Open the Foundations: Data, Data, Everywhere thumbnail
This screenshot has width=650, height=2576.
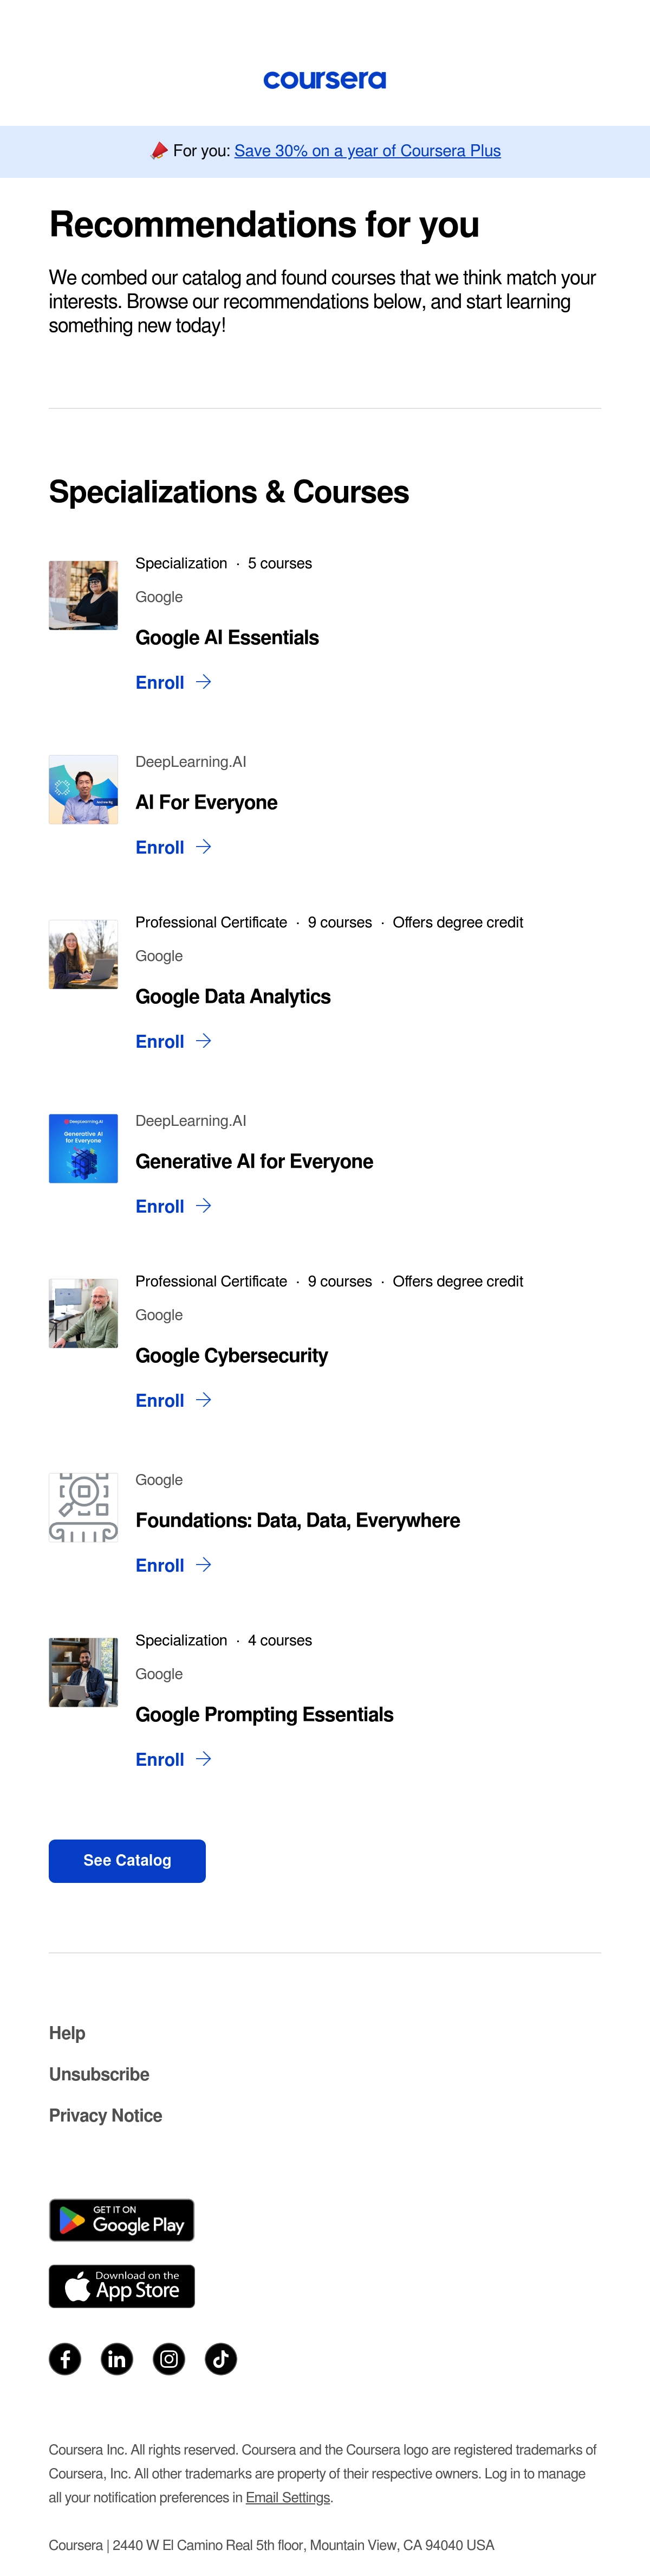click(x=84, y=1507)
